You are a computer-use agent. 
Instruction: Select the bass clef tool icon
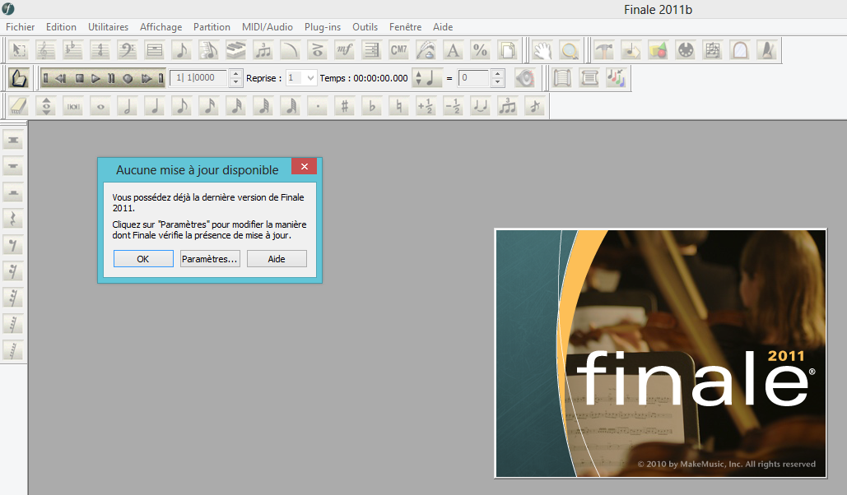click(x=127, y=50)
